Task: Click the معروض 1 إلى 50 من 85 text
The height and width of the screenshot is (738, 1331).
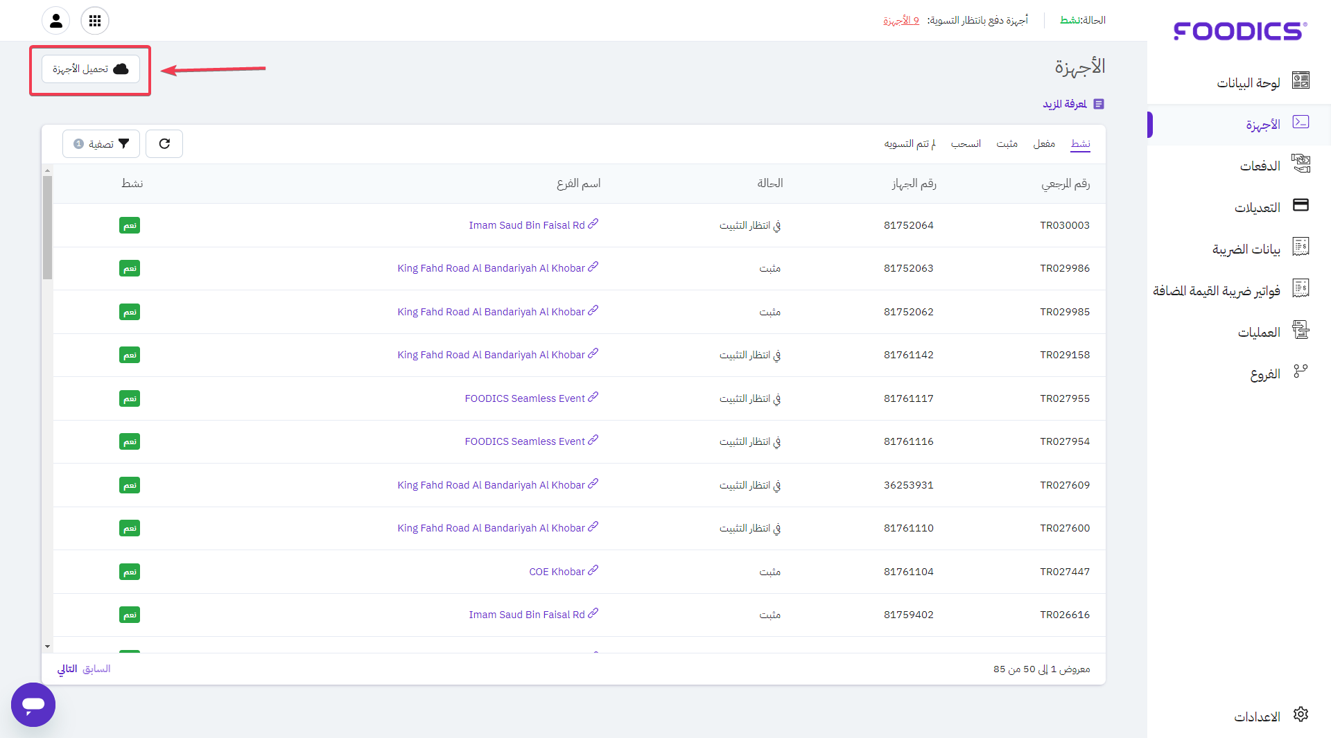Action: pos(1042,669)
